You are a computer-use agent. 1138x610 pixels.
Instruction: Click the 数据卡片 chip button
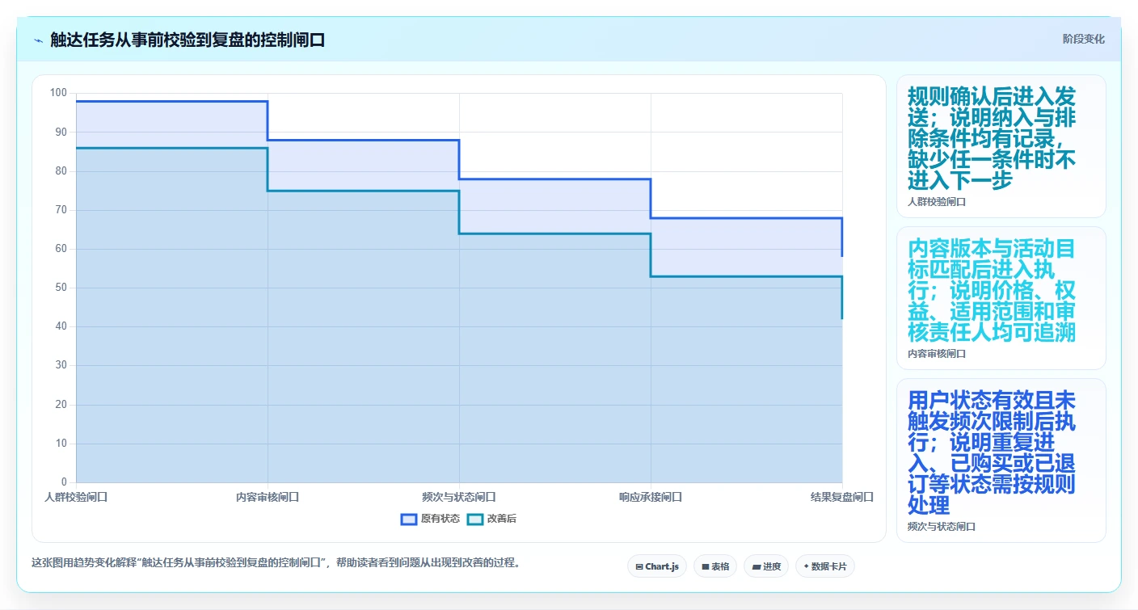pos(825,566)
